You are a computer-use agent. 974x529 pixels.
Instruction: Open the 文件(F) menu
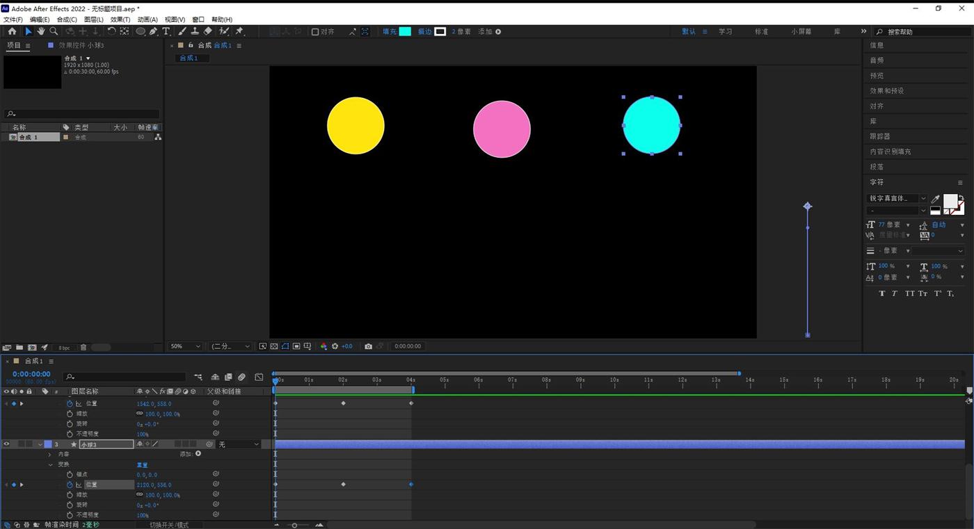click(x=13, y=19)
